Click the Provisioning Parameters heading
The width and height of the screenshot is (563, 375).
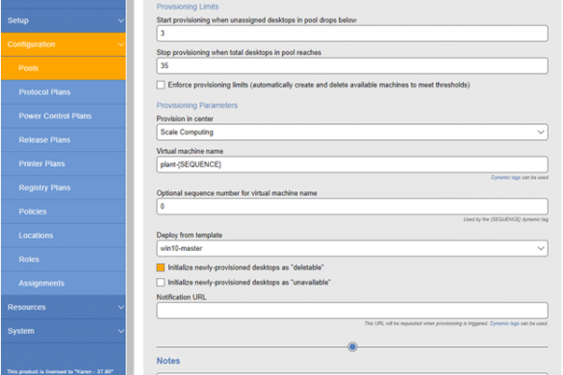pos(197,106)
